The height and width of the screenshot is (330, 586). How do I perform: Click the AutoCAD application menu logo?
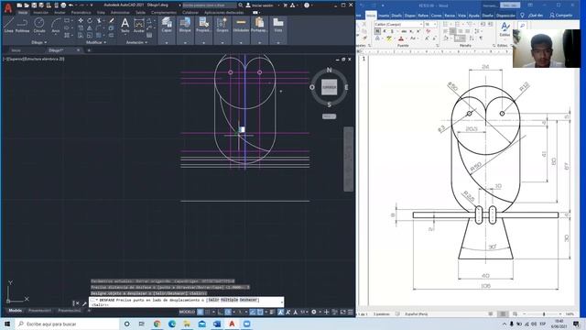8,8
